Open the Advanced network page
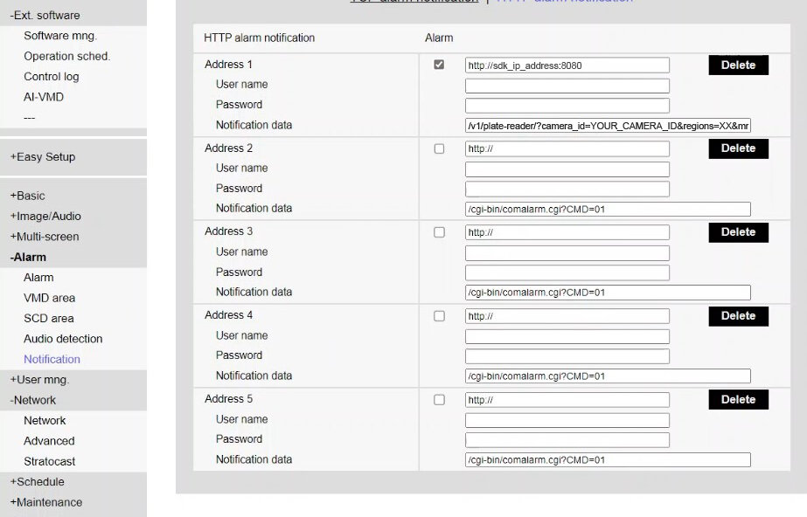807x517 pixels. [49, 441]
